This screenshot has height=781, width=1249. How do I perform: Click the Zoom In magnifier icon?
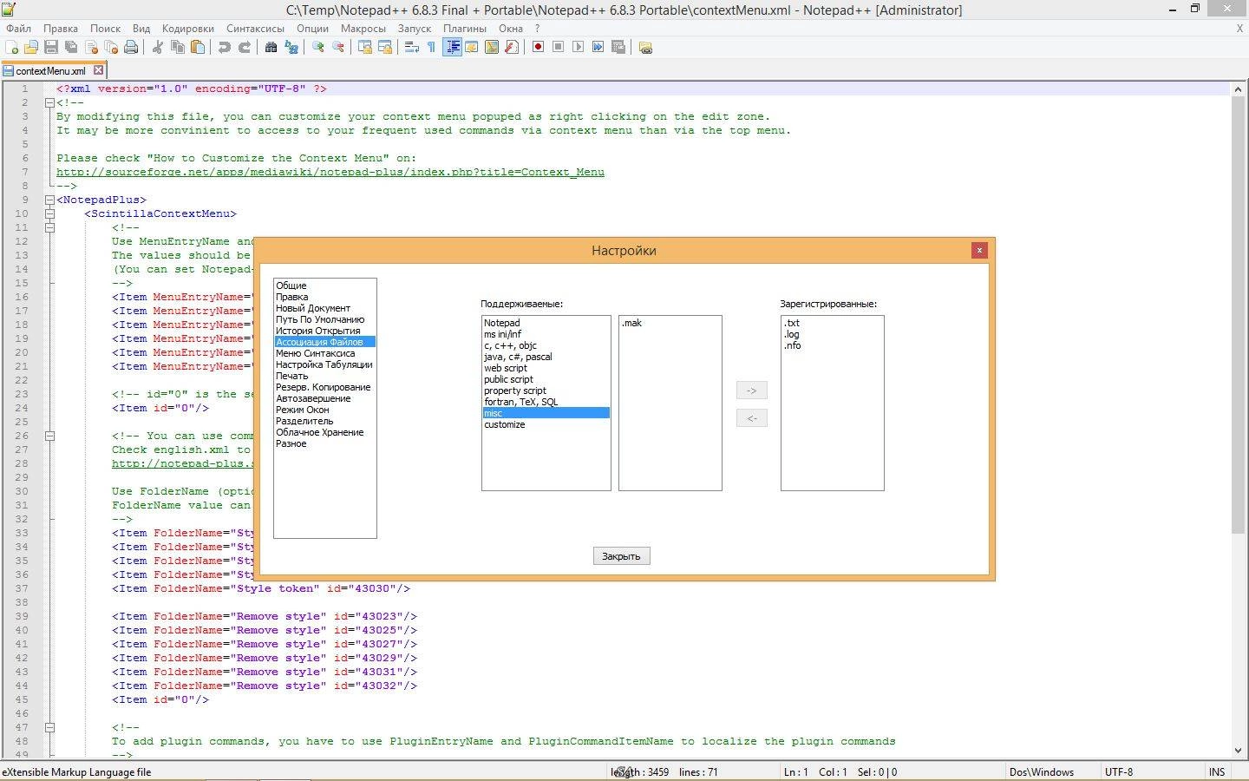(x=318, y=47)
